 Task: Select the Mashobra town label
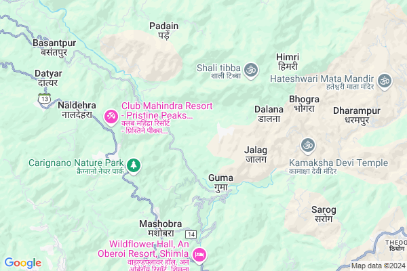[160, 228]
